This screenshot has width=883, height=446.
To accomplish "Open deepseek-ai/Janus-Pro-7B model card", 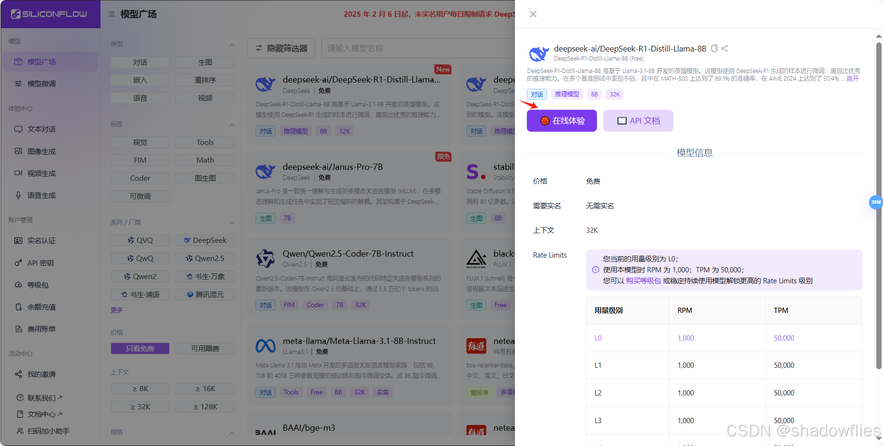I will tap(349, 192).
